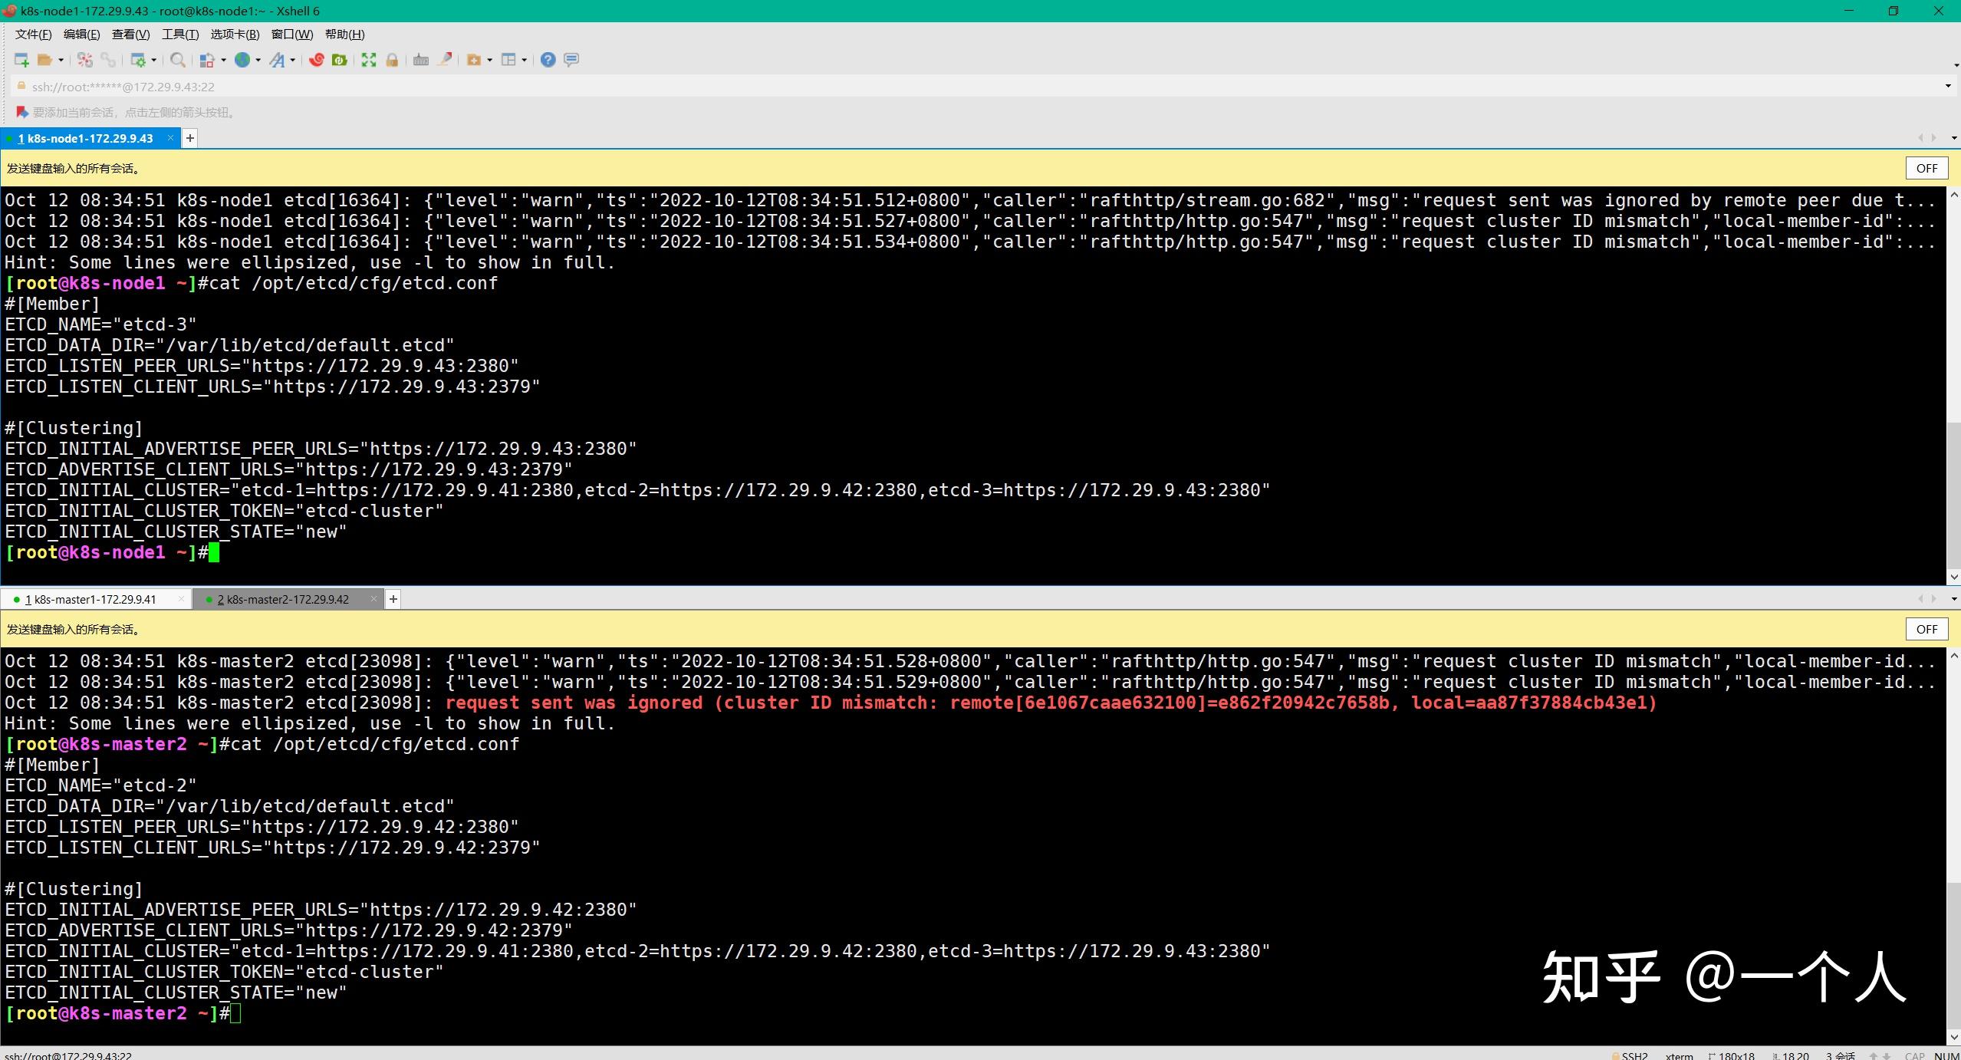1961x1060 pixels.
Task: Open the dropdown next to the open-session icon
Action: 60,60
